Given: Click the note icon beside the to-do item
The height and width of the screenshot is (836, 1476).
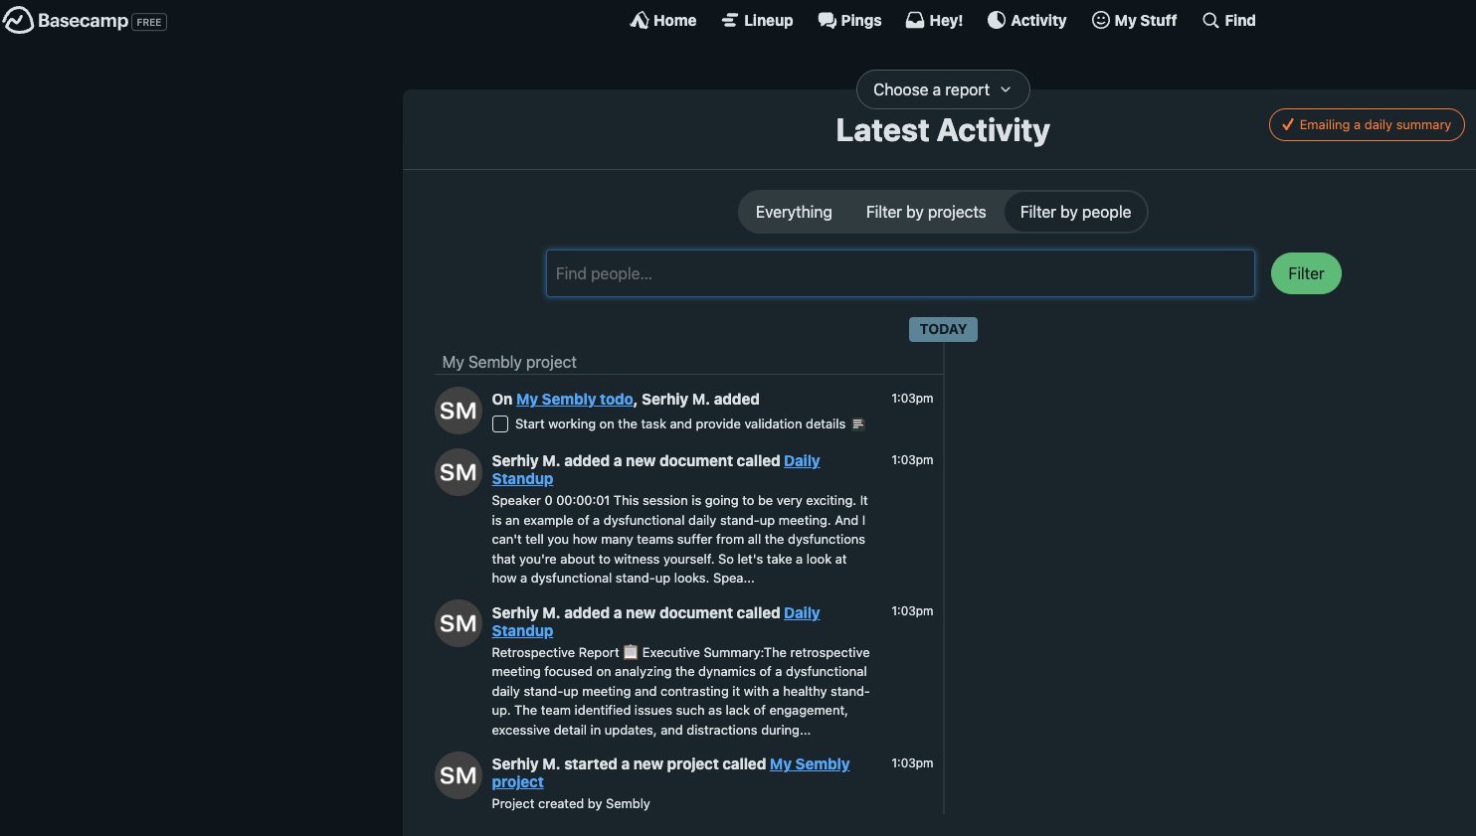Looking at the screenshot, I should coord(858,424).
